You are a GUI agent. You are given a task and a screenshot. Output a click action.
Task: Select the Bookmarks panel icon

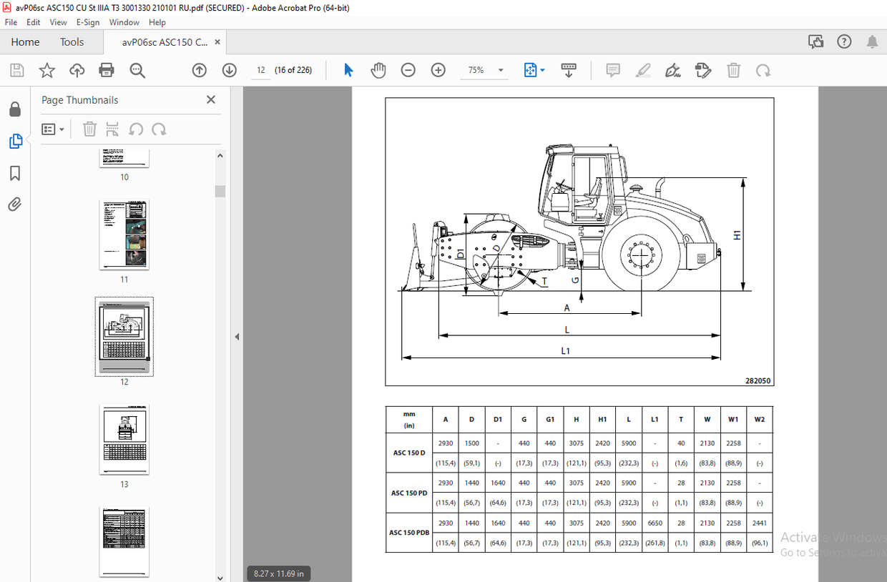click(16, 173)
